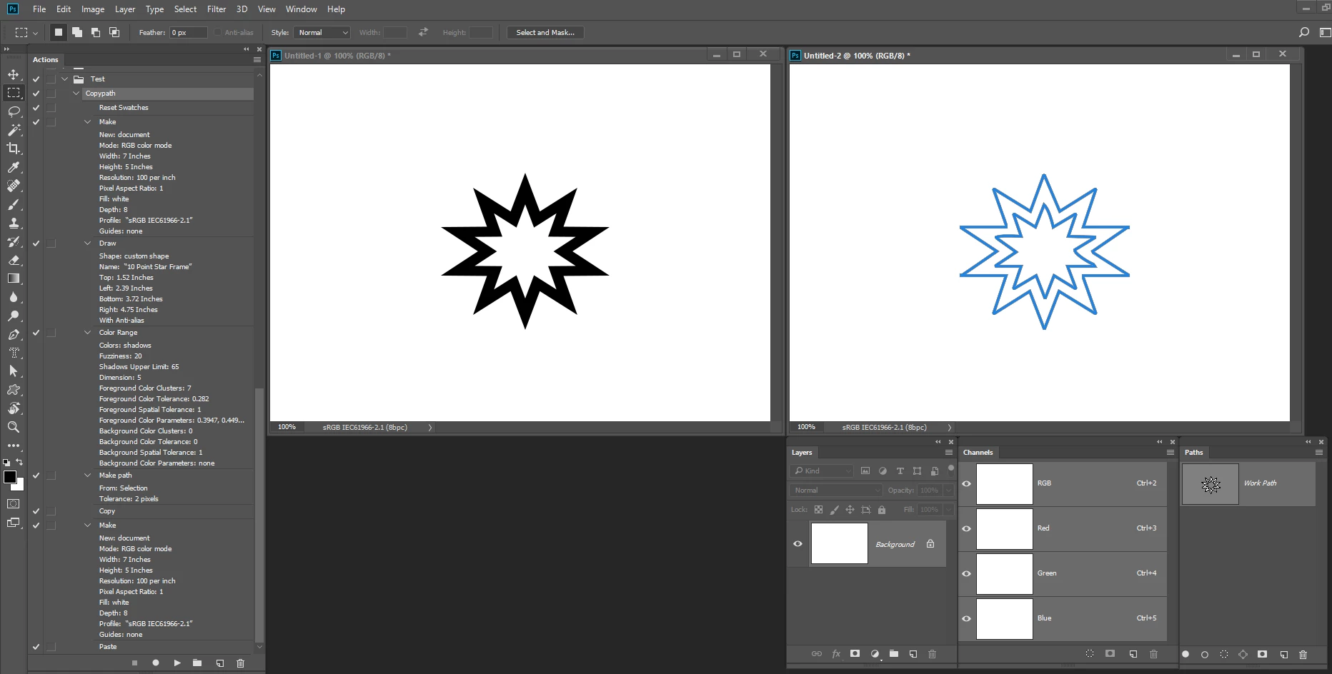Click the Play selection button in Actions
The width and height of the screenshot is (1332, 674).
[x=177, y=663]
